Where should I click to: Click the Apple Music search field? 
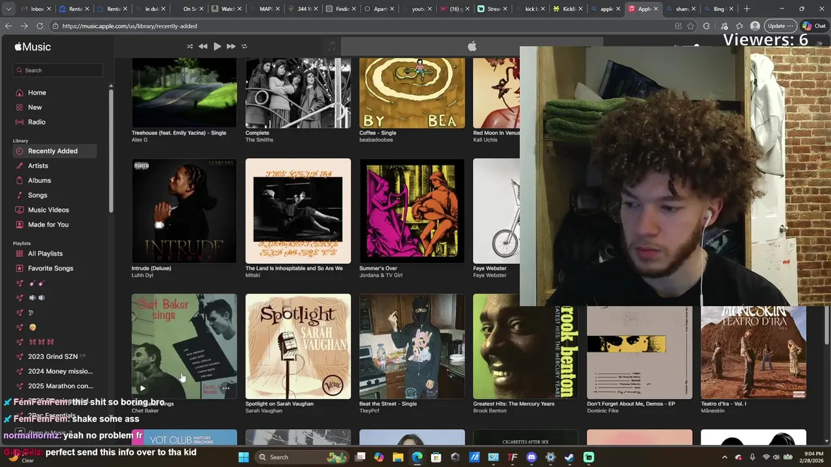(57, 70)
